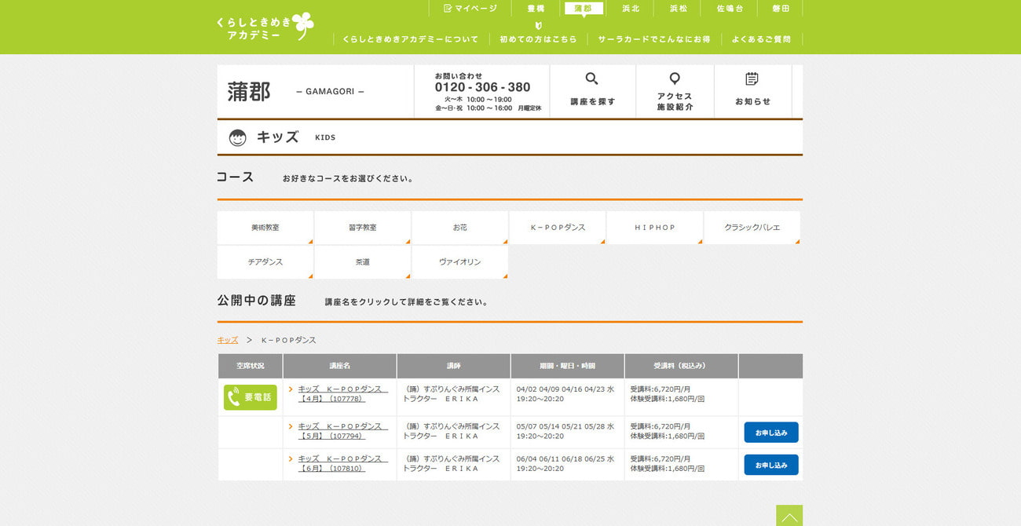This screenshot has height=526, width=1021.
Task: Click お申し込み button for the 6月 course
Action: point(770,465)
